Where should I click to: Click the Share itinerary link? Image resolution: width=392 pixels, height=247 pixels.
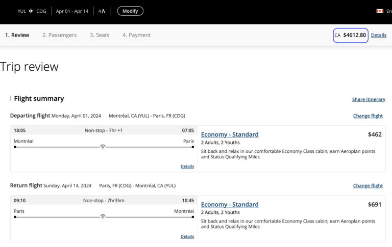point(369,99)
